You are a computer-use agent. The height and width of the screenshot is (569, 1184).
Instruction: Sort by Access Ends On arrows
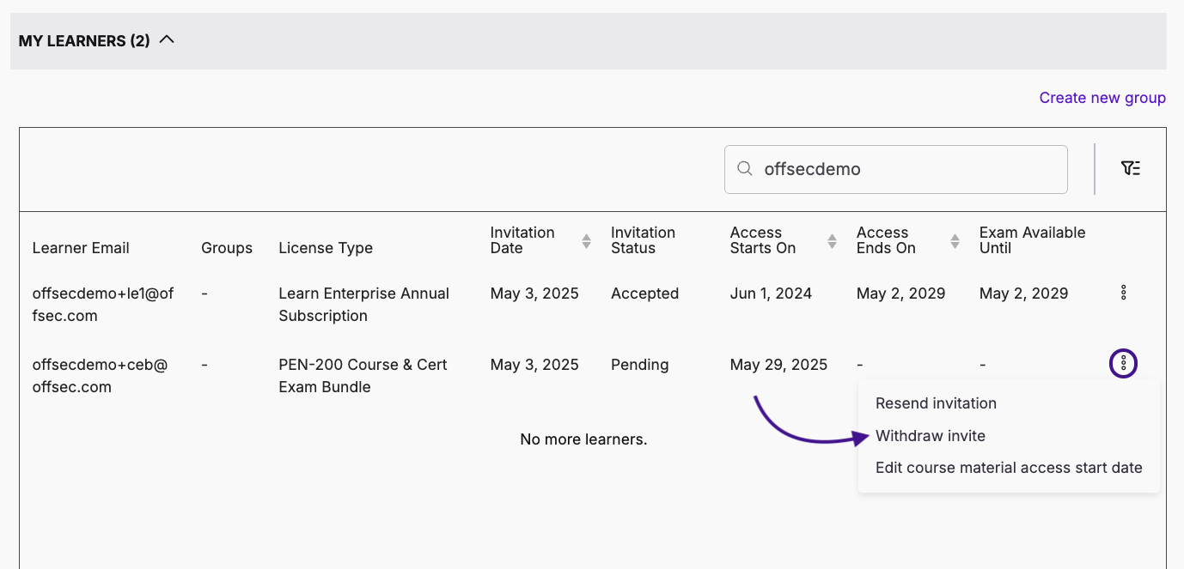click(x=955, y=241)
